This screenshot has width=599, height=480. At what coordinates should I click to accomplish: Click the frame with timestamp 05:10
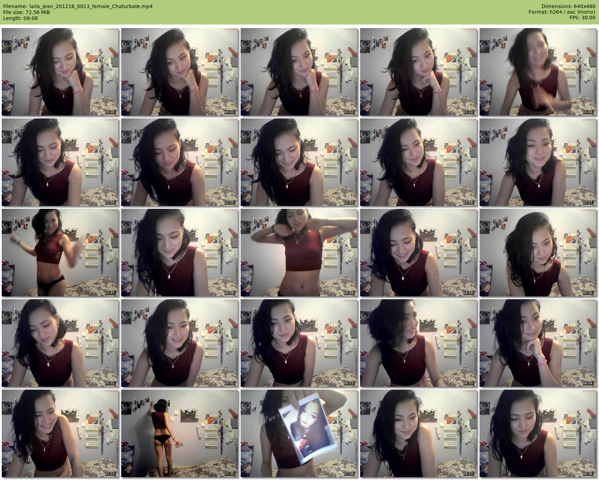pyautogui.click(x=538, y=253)
